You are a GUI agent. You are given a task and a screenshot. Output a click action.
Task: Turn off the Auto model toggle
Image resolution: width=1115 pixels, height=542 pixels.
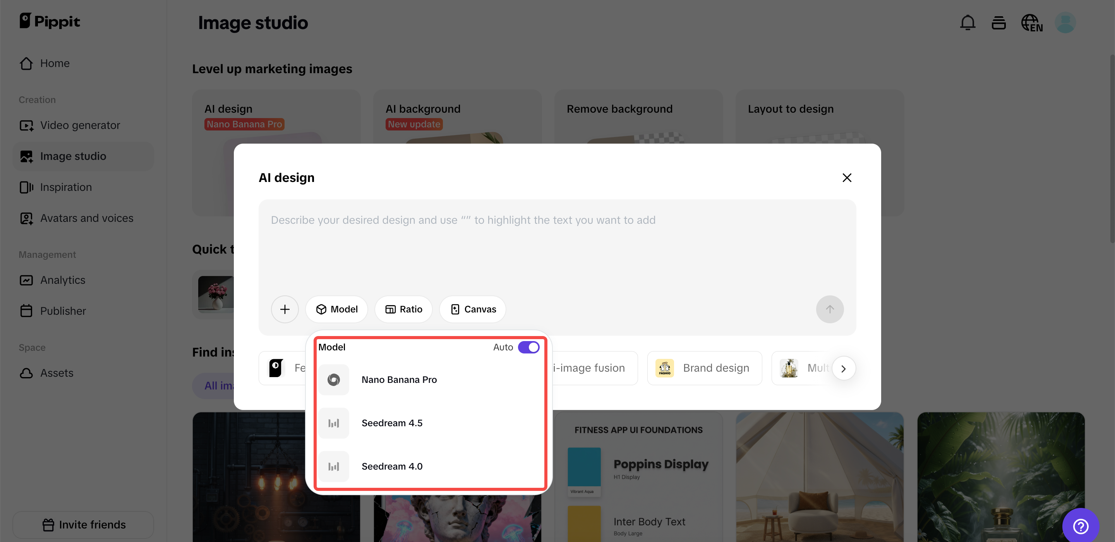528,347
